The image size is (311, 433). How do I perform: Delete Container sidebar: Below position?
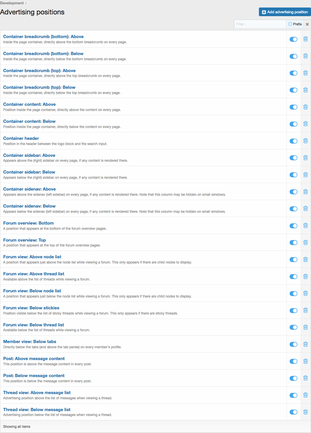(306, 175)
